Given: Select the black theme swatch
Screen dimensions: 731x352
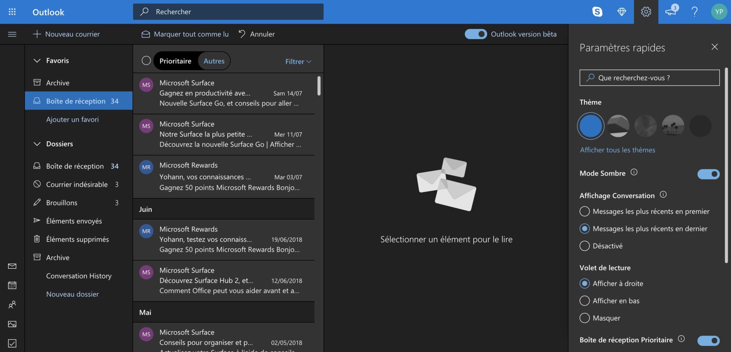Looking at the screenshot, I should click(x=700, y=126).
